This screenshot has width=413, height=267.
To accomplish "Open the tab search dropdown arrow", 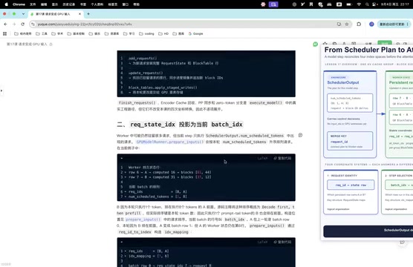I will pyautogui.click(x=23, y=14).
